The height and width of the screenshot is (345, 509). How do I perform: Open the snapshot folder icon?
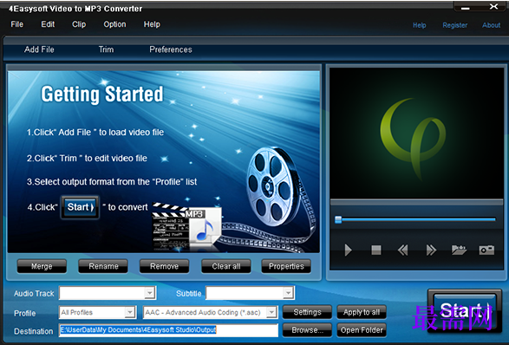(459, 250)
